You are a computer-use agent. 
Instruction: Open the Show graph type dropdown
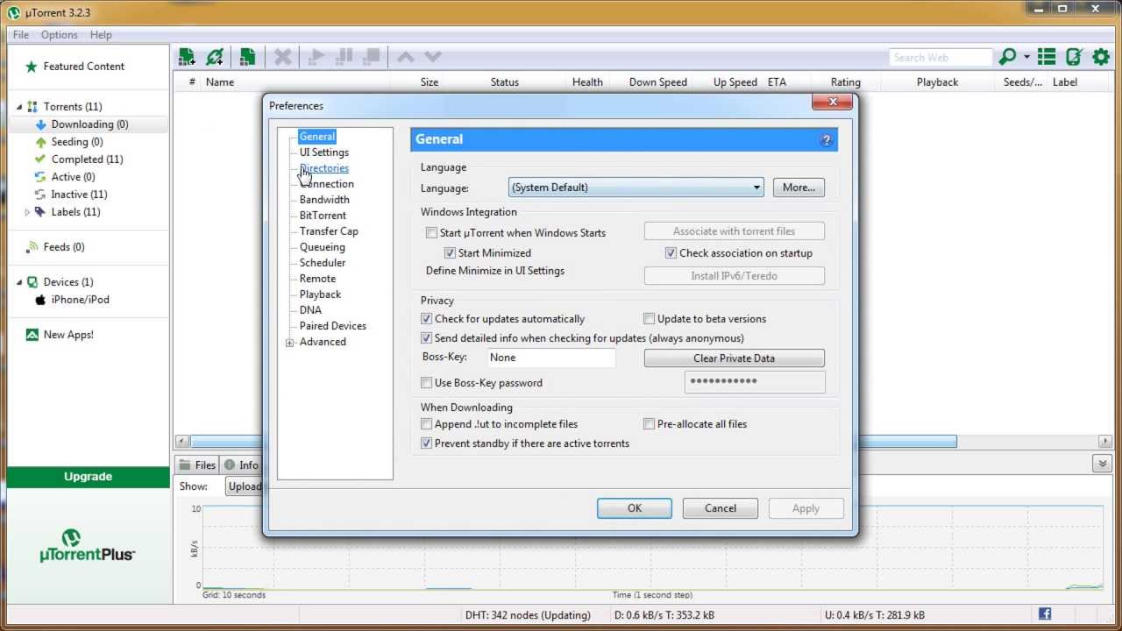[x=245, y=486]
